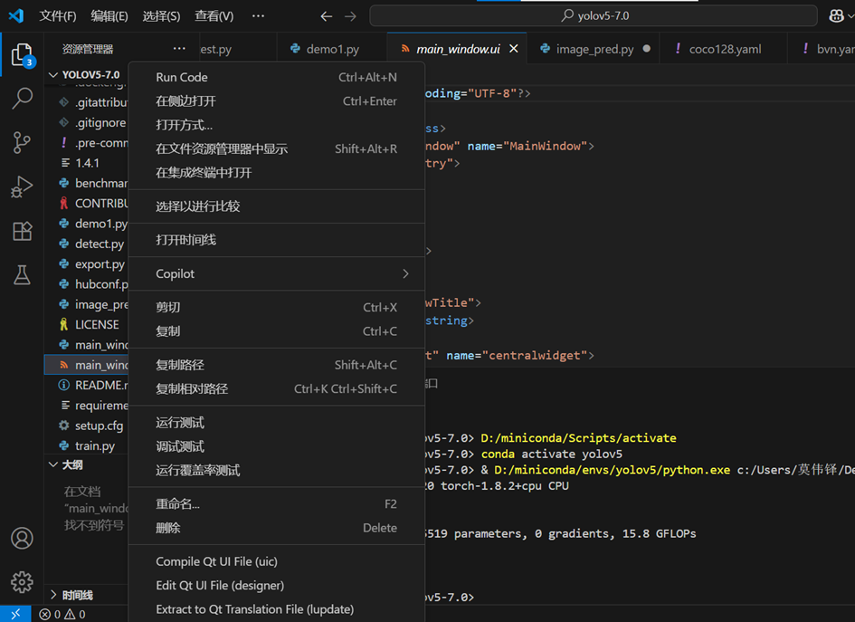Viewport: 855px width, 622px height.
Task: Open 查看(V) menu
Action: coord(214,15)
